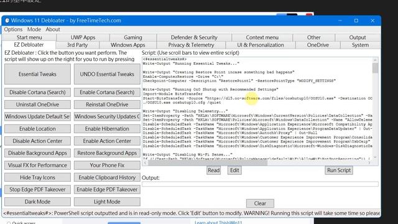Image resolution: width=398 pixels, height=224 pixels.
Task: Click the script vertical scrollbar thumb
Action: pos(375,68)
